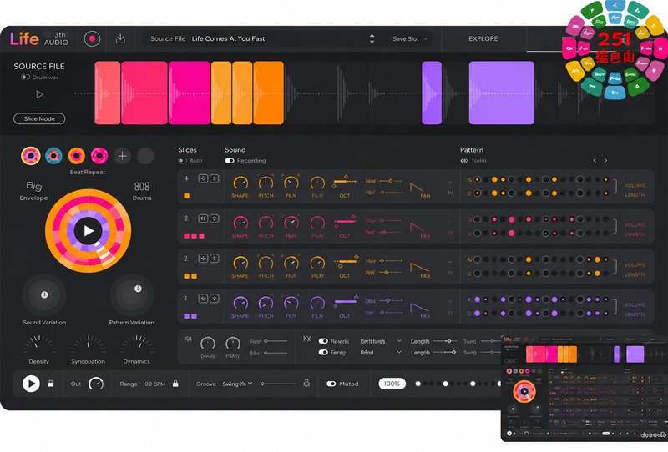Click the red record button in top bar

point(92,38)
